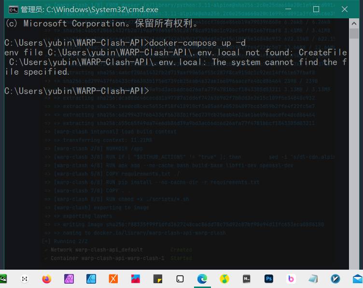Click the cmd window vertical scrollbar thumb
Viewport: 363px width, 288px height.
point(354,33)
